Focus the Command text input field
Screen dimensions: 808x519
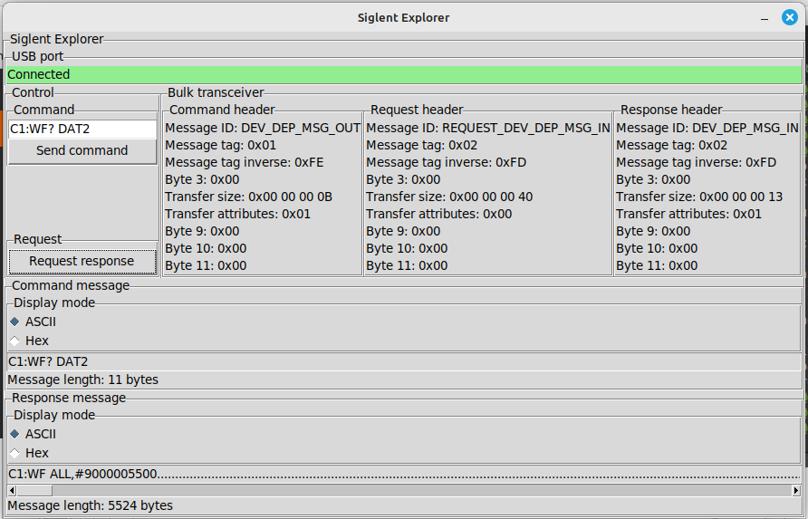coord(82,129)
